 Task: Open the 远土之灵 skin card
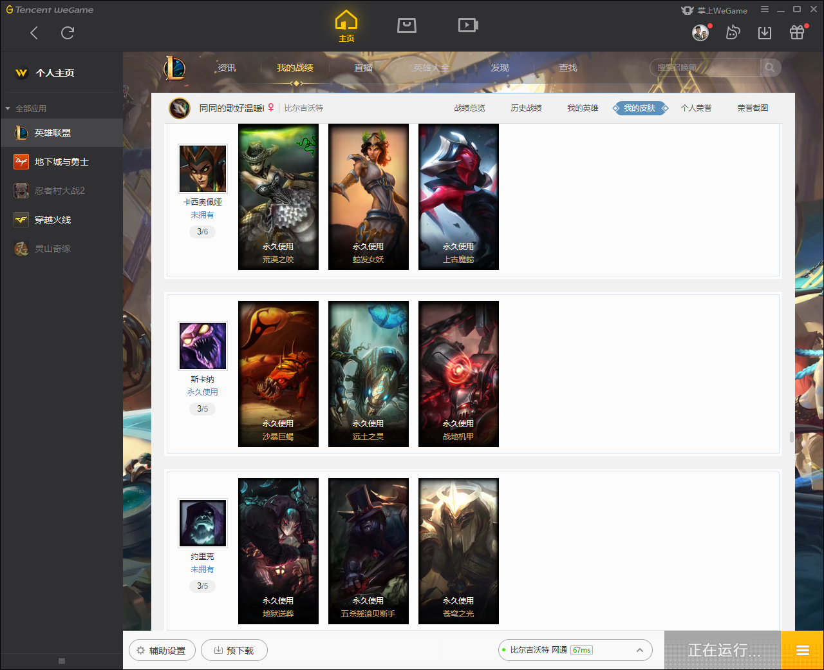pyautogui.click(x=368, y=374)
